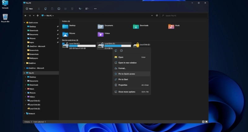This screenshot has height=132, width=248.
Task: Click the Rename icon in toolbar
Action: click(59, 9)
